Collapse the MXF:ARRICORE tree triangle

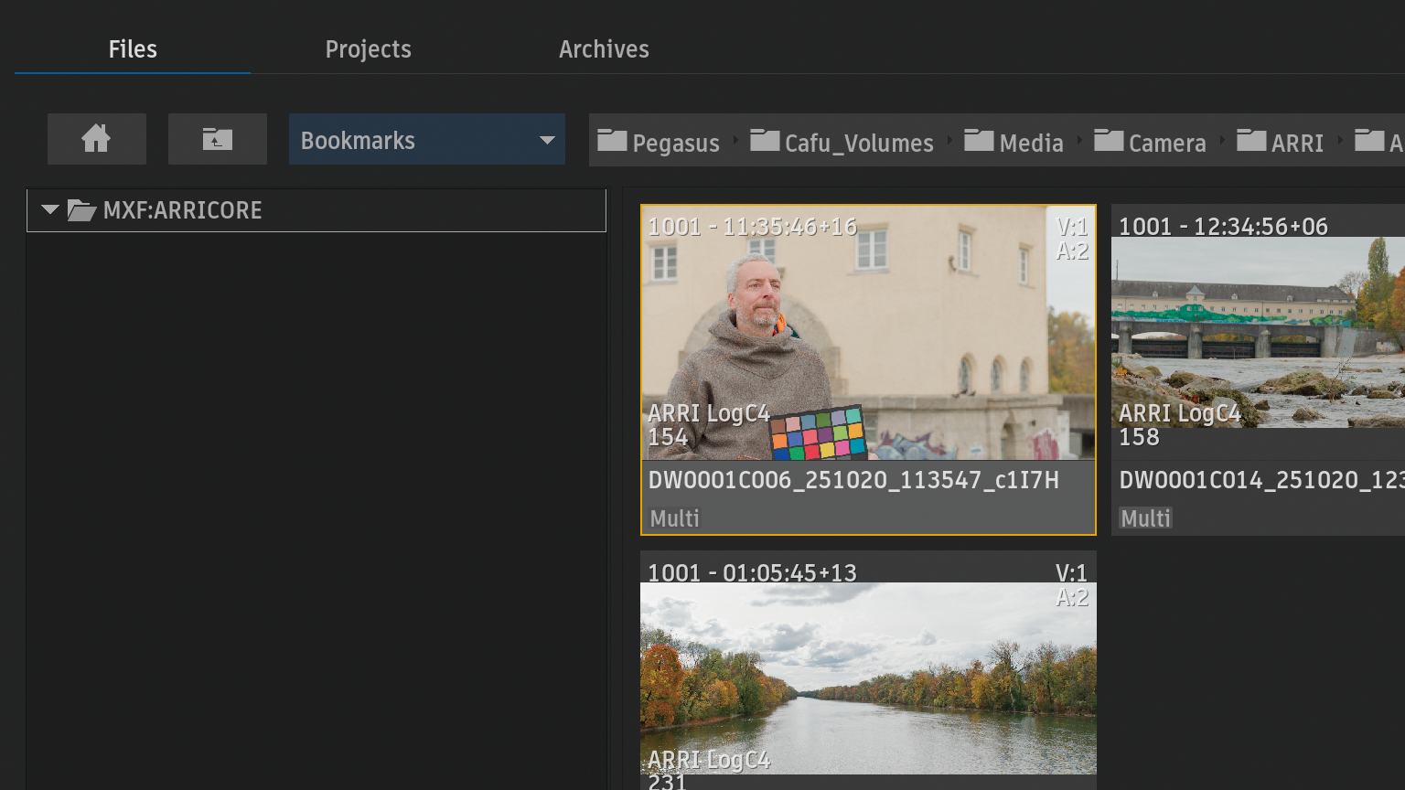50,210
